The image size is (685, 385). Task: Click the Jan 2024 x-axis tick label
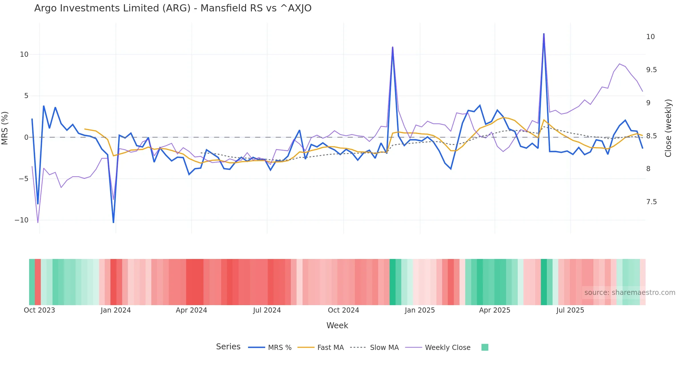coord(116,310)
